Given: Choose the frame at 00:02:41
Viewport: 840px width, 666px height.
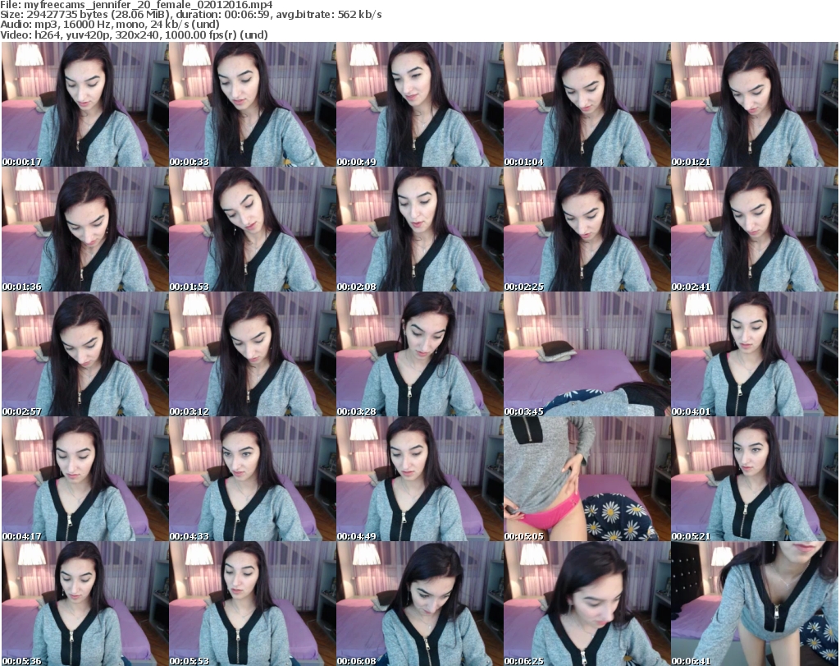Looking at the screenshot, I should [755, 229].
